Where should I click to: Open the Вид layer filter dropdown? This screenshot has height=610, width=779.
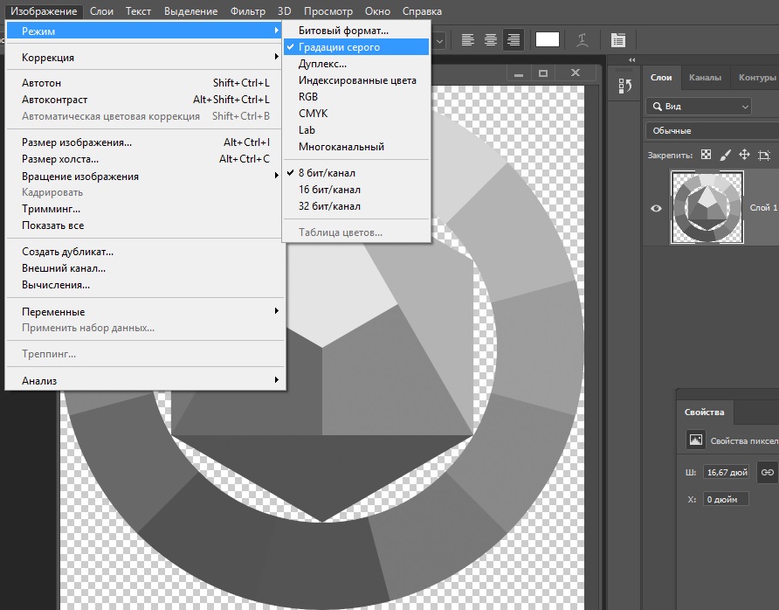click(x=699, y=106)
